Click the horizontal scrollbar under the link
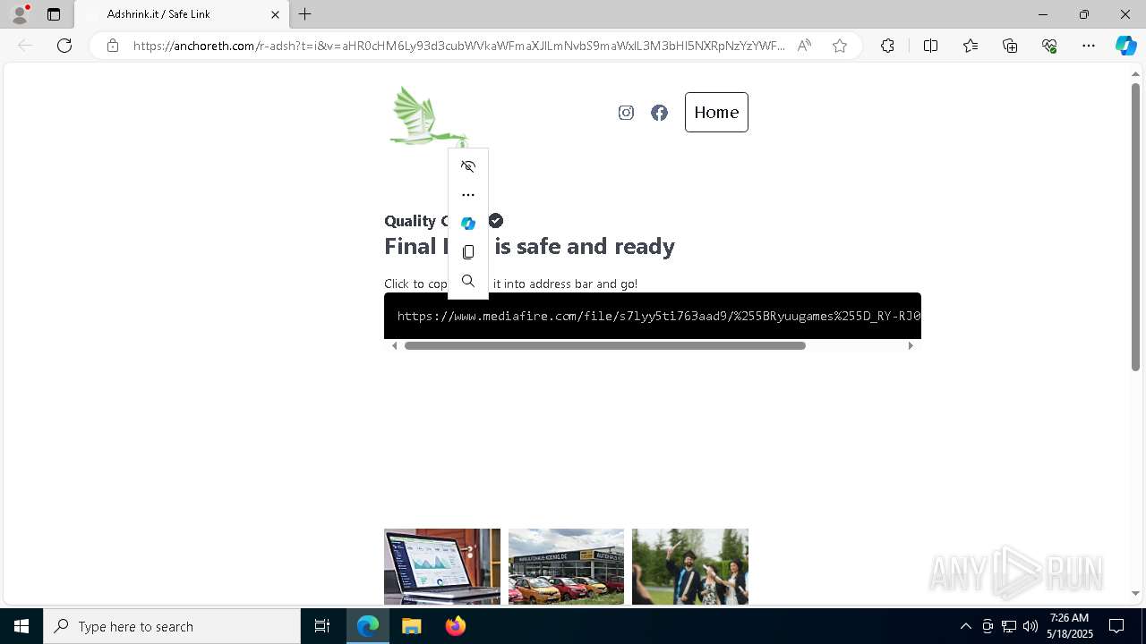 click(605, 345)
